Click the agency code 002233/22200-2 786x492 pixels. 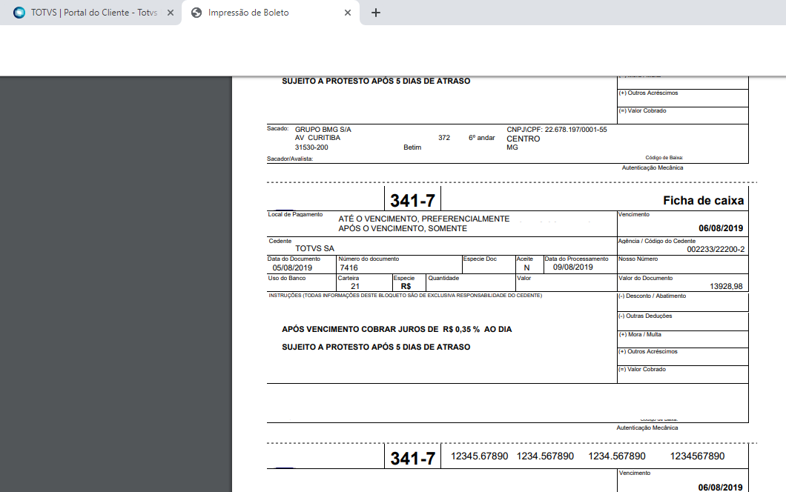pyautogui.click(x=716, y=249)
